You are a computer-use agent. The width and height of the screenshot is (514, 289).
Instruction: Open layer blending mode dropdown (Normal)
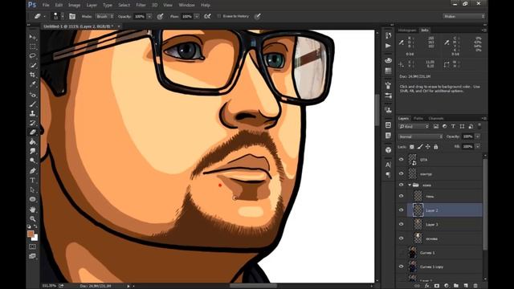click(421, 136)
